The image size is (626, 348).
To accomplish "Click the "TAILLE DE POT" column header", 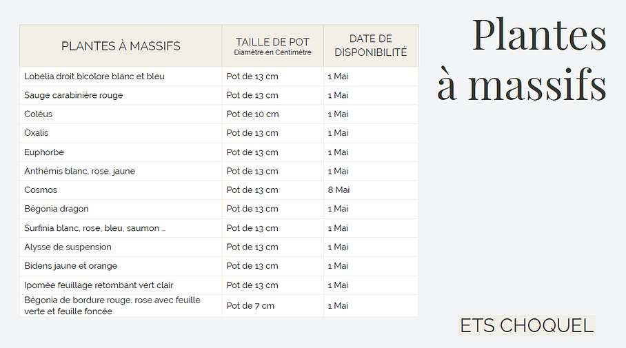I will click(x=272, y=46).
